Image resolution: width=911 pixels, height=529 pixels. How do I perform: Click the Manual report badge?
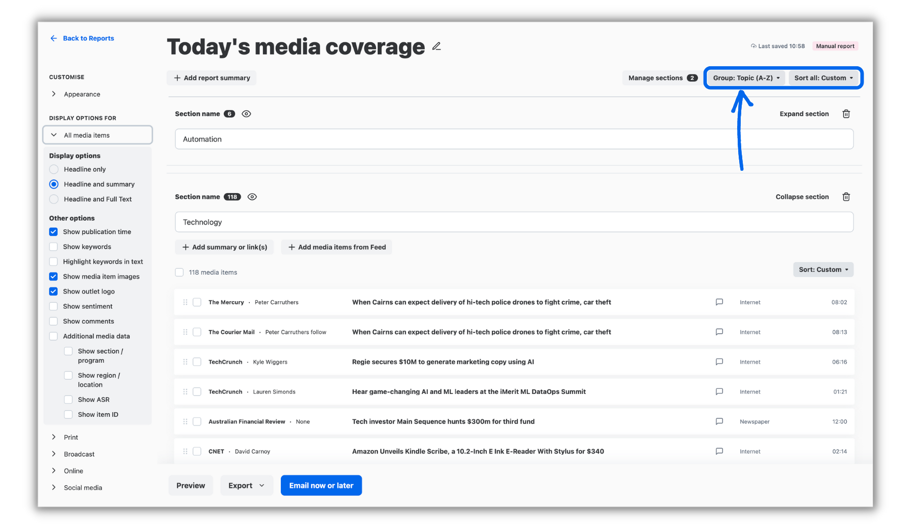835,46
